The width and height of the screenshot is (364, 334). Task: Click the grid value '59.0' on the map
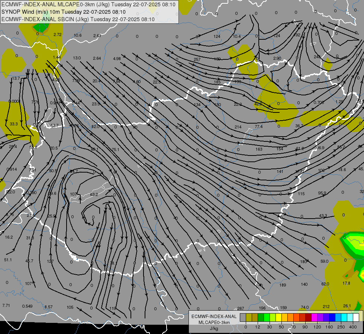(324, 261)
